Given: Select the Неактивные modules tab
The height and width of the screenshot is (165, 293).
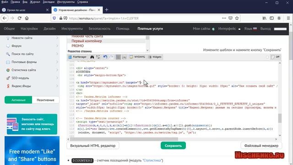Looking at the screenshot, I should click(45, 100).
